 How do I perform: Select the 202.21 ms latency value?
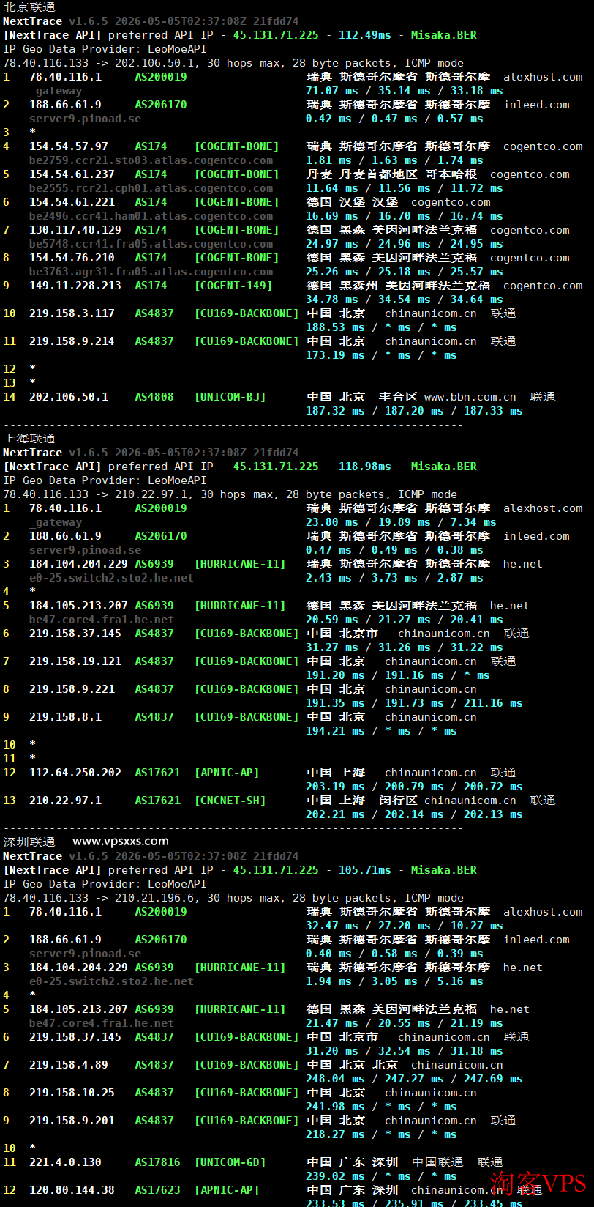click(x=335, y=814)
